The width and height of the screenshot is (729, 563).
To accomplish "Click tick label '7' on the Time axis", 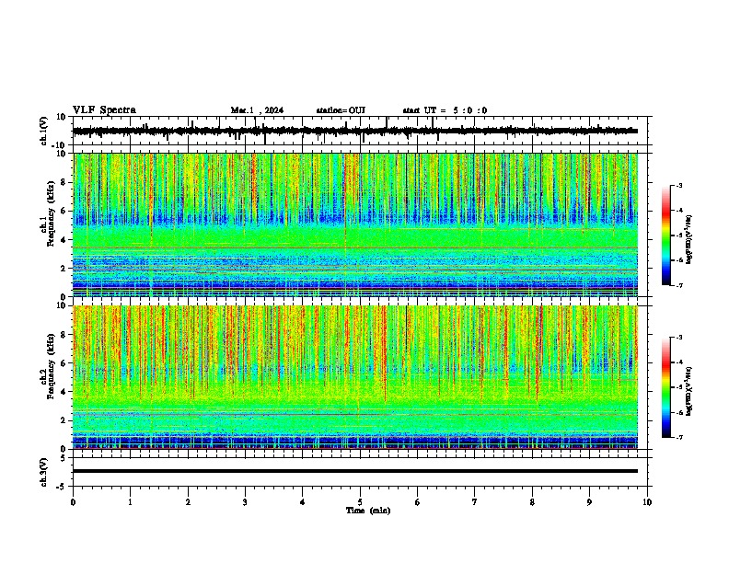I will 475,502.
